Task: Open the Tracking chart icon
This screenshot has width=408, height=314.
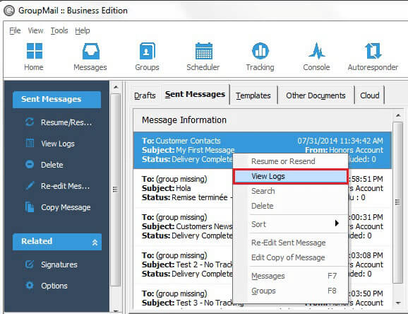Action: (260, 51)
